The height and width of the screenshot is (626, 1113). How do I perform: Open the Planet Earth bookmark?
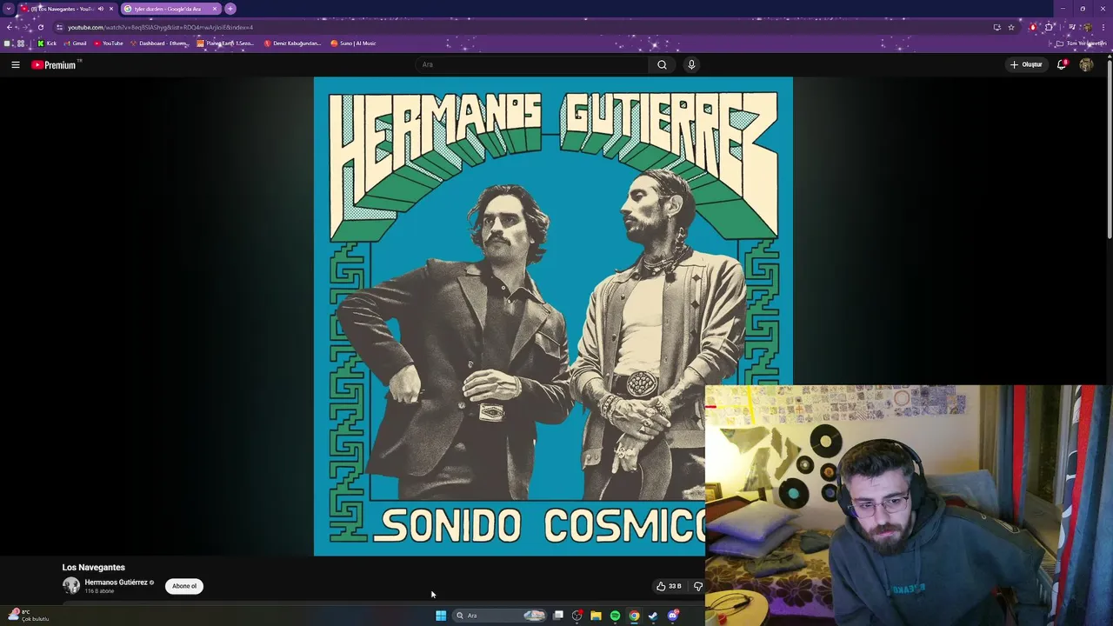225,43
